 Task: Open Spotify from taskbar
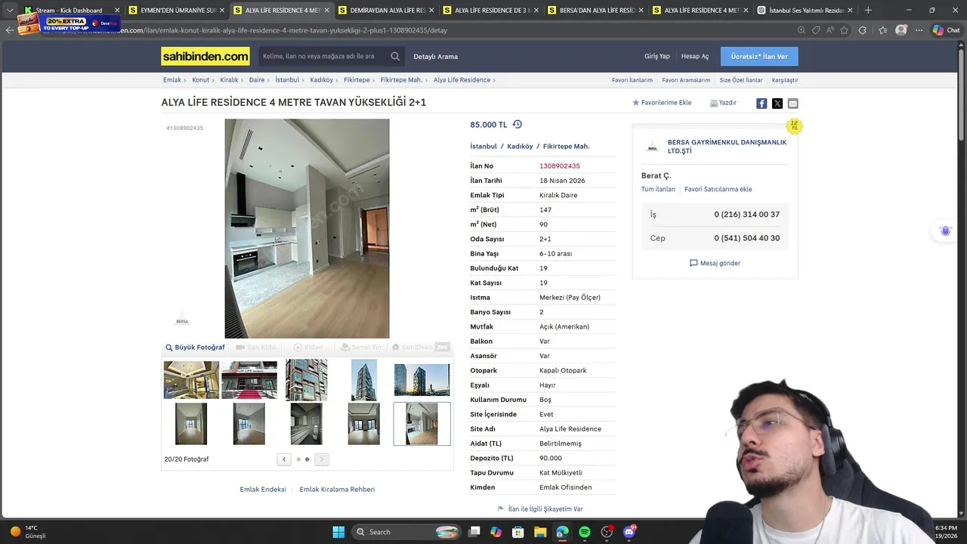[585, 532]
